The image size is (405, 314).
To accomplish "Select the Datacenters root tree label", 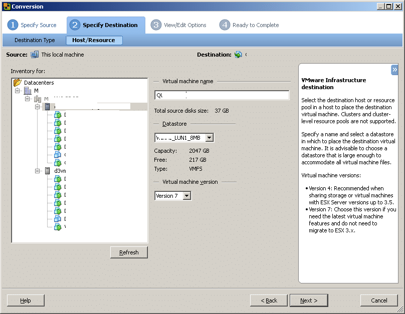I will 39,83.
